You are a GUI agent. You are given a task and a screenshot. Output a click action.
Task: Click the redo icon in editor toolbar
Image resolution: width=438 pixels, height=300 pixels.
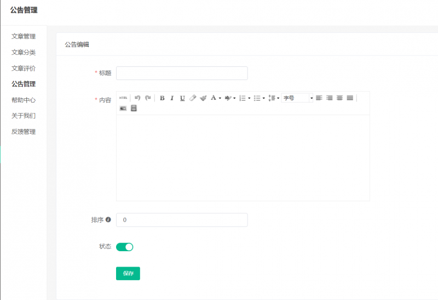[147, 98]
